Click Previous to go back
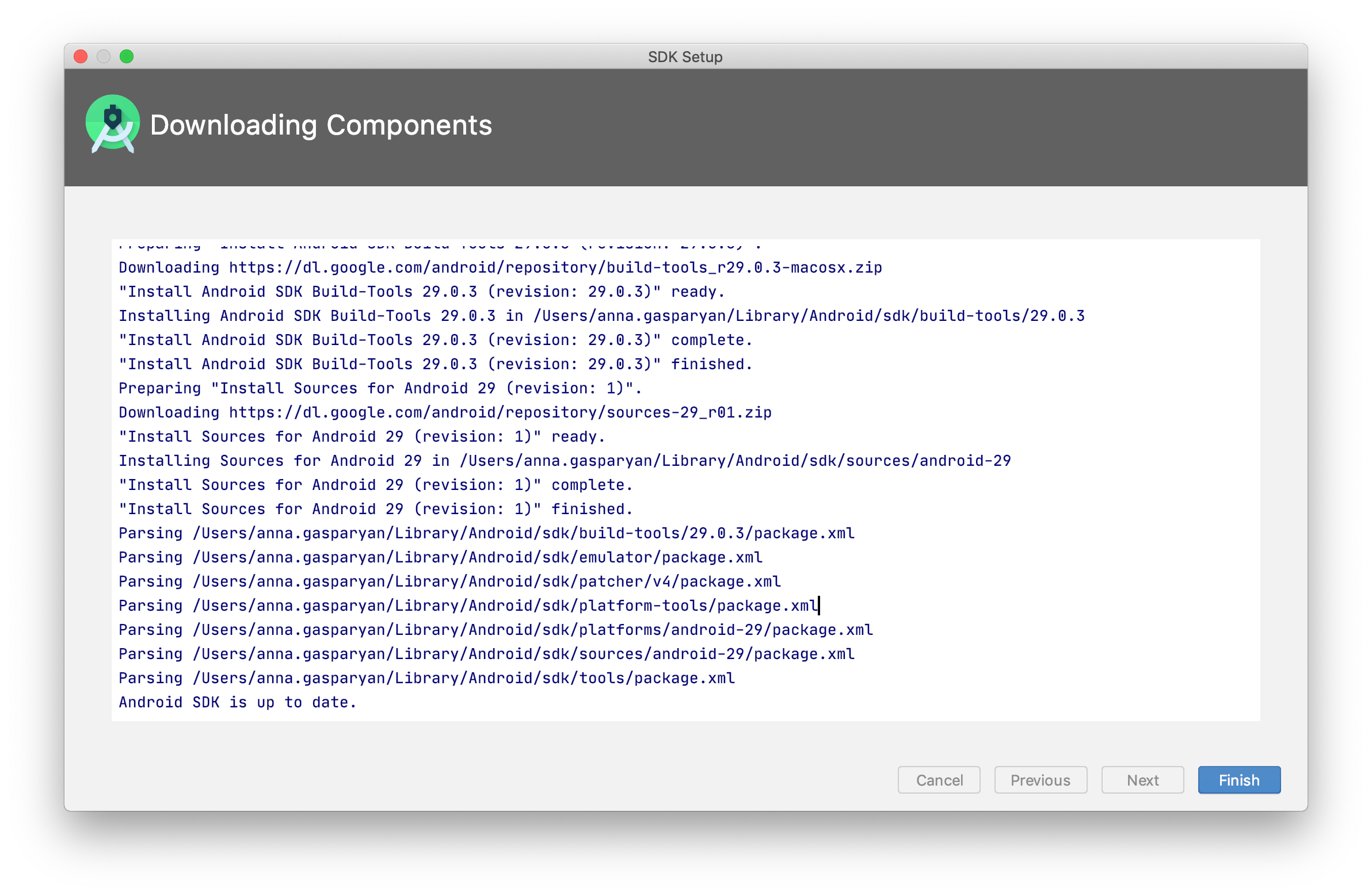The width and height of the screenshot is (1372, 896). [x=1041, y=780]
